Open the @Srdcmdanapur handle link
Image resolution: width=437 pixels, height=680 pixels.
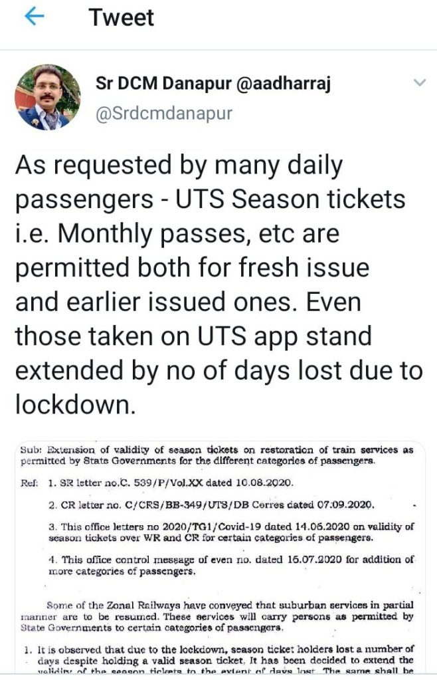point(164,114)
